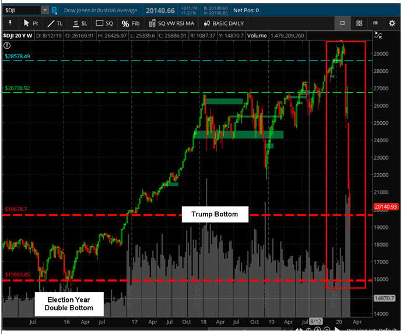Select the Pt pointer tool
Image resolution: width=407 pixels, height=334 pixels.
[x=31, y=23]
